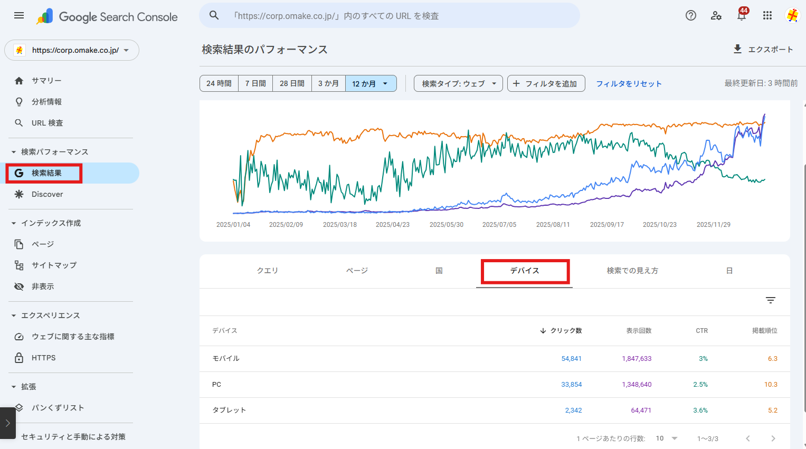This screenshot has width=806, height=449.
Task: Select the 7日間 date range
Action: [255, 83]
